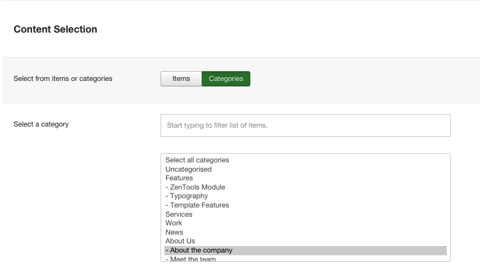Click the Content Selection heading
Viewport: 480px width, 271px height.
tap(56, 29)
